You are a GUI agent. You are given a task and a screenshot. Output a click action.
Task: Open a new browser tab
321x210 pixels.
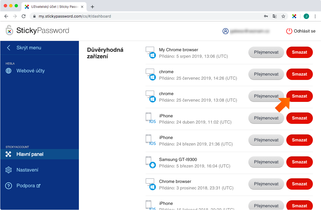pyautogui.click(x=92, y=7)
